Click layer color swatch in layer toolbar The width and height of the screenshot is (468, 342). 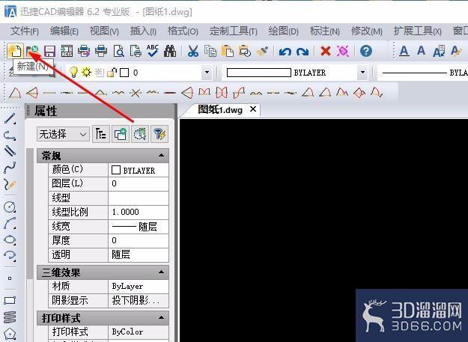[x=124, y=73]
